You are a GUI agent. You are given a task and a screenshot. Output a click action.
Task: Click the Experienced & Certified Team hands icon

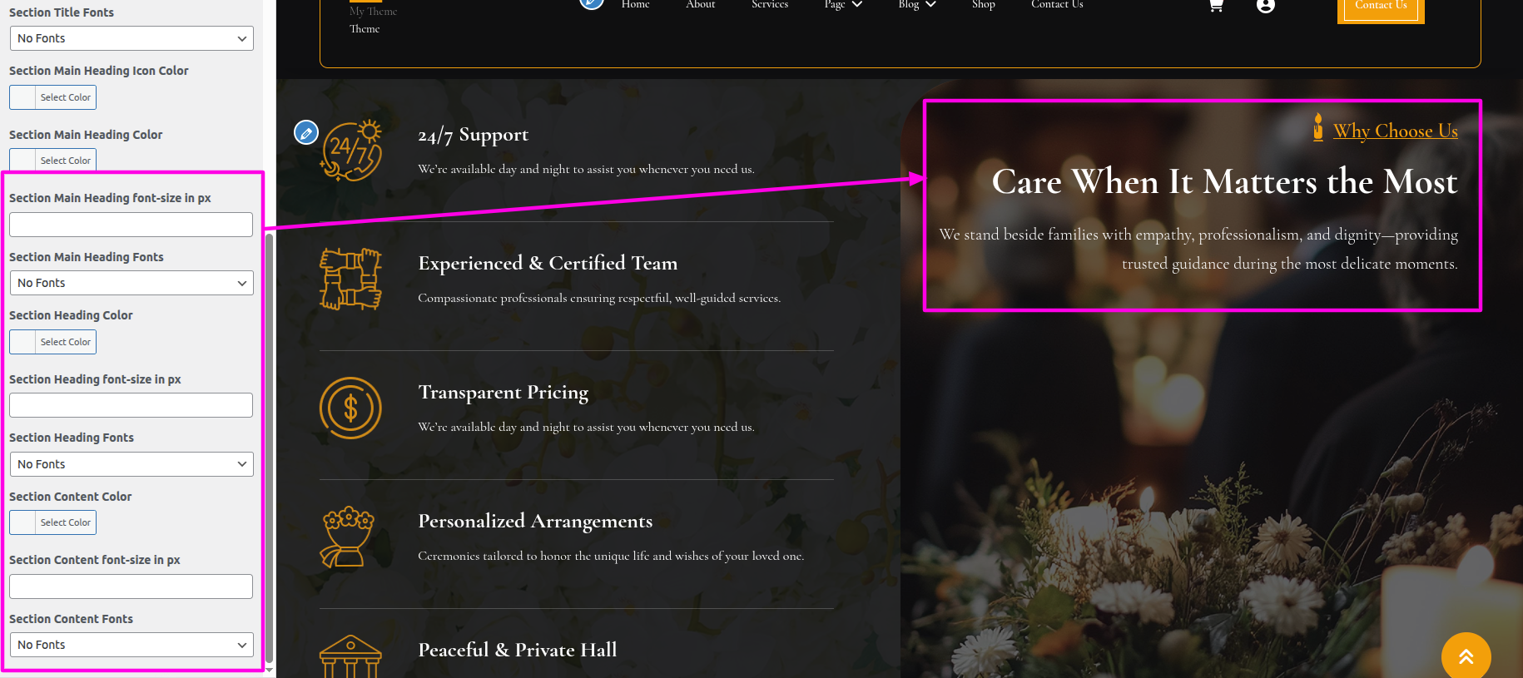[350, 279]
